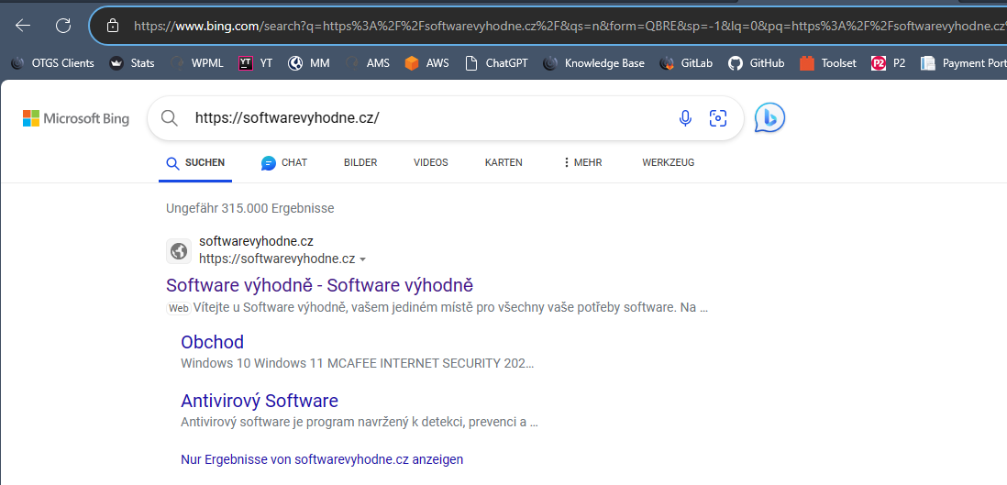
Task: Go back with the browser back arrow
Action: [23, 26]
